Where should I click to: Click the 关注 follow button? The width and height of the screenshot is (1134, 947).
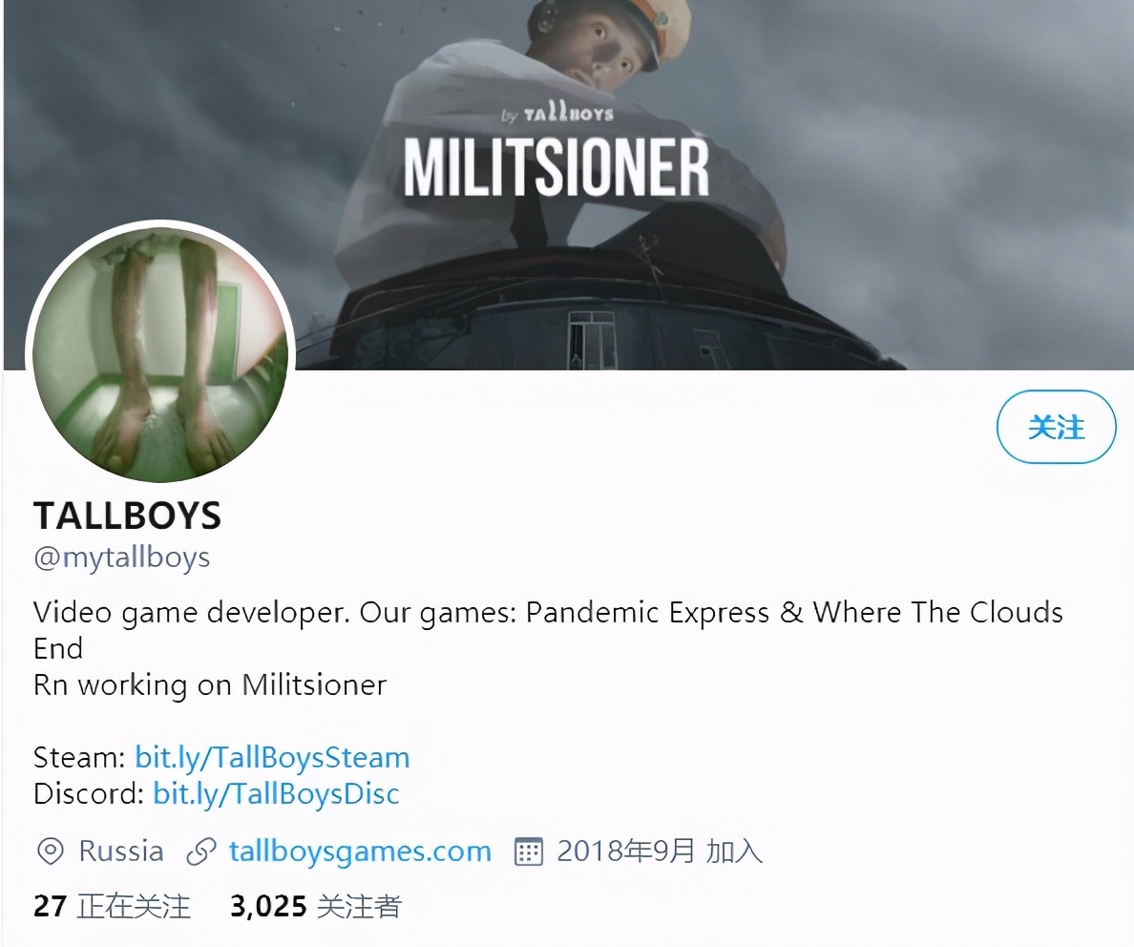click(1057, 427)
